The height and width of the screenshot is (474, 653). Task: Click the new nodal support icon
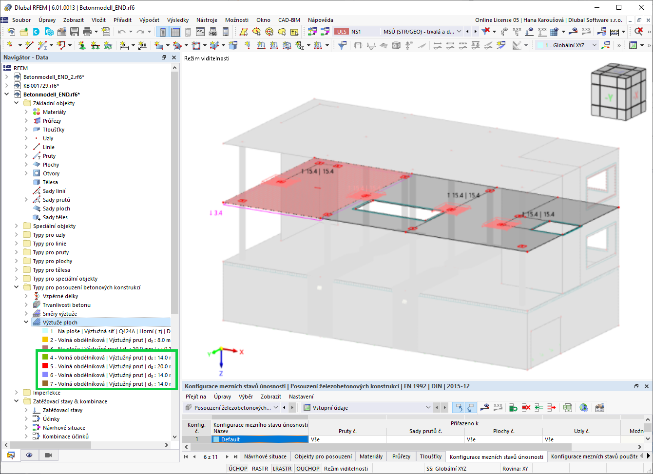82,45
